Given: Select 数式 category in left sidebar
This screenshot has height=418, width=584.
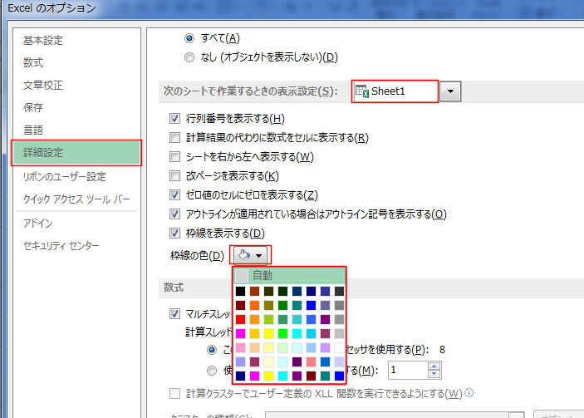Looking at the screenshot, I should pyautogui.click(x=33, y=62).
